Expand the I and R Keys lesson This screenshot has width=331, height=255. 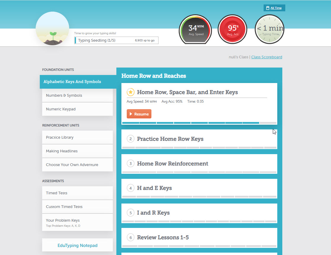[x=153, y=213]
